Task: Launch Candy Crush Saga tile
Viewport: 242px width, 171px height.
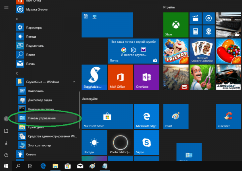Action: pos(228,51)
